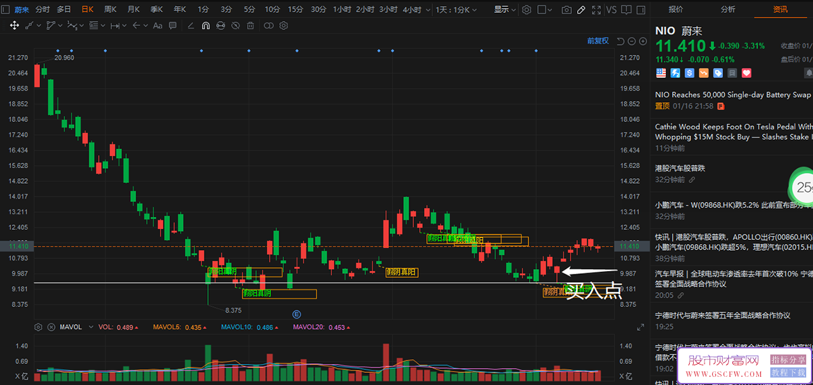Switch to 5分 five-minute chart
Viewport: 813px width, 385px height.
pos(250,9)
